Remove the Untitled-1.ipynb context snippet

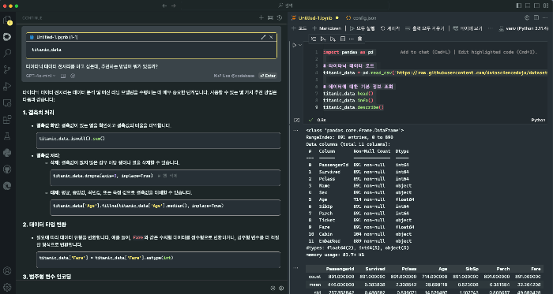[271, 37]
